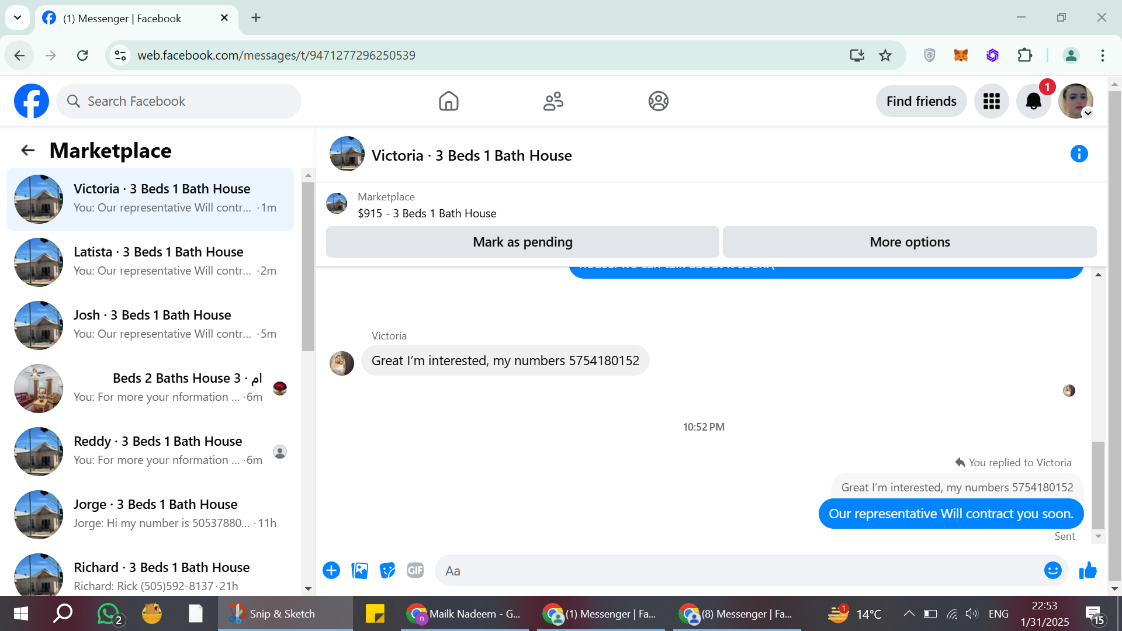
Task: Open the Chrome profile icon
Action: click(x=1071, y=56)
